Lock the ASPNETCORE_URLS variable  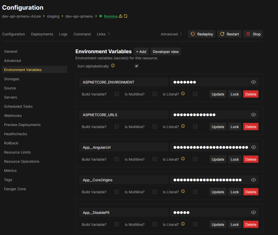click(235, 127)
